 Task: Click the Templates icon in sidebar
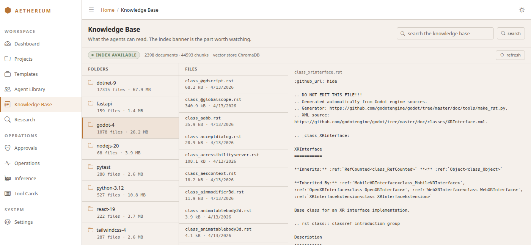(8, 74)
